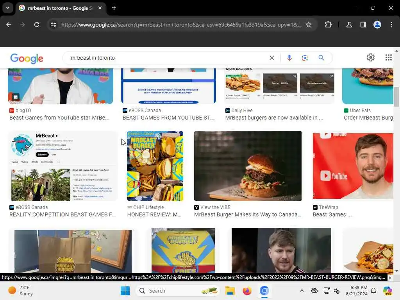The image size is (400, 300).
Task: Toggle the browser side panel
Action: [363, 25]
